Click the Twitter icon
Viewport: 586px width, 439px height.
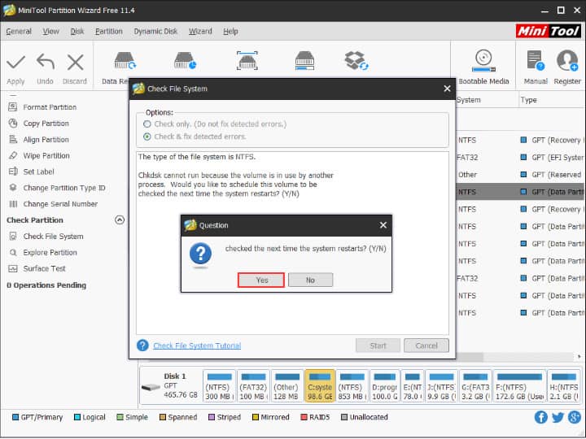[x=558, y=417]
